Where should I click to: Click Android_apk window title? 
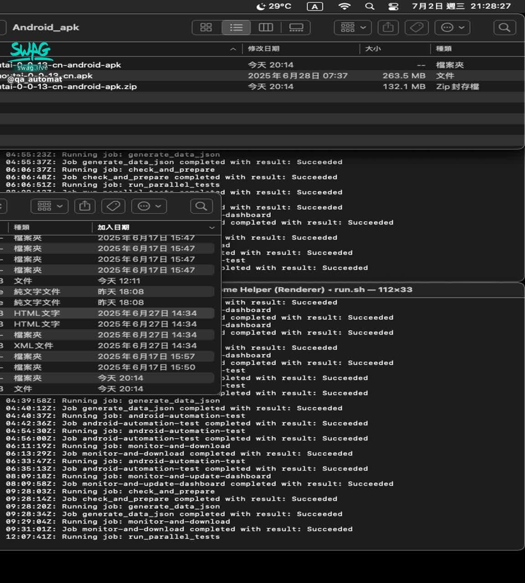pos(46,27)
